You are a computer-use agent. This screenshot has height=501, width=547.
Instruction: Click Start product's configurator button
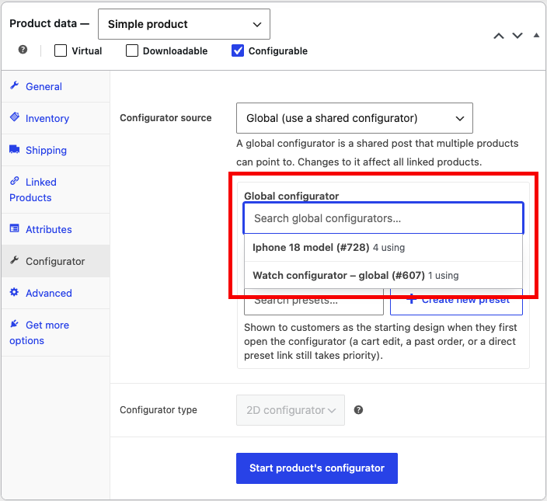[317, 468]
